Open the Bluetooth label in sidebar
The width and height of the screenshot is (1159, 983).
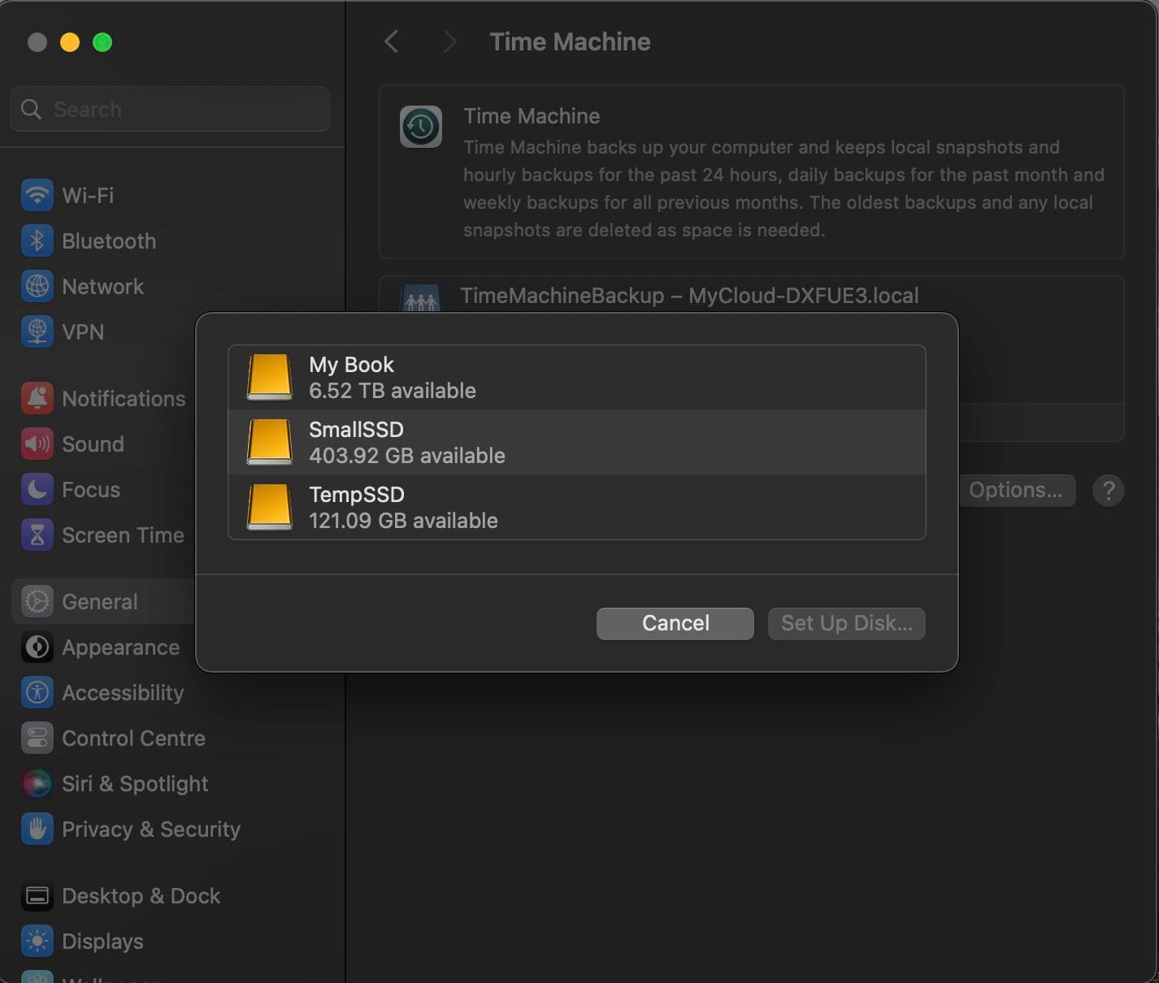pyautogui.click(x=109, y=241)
